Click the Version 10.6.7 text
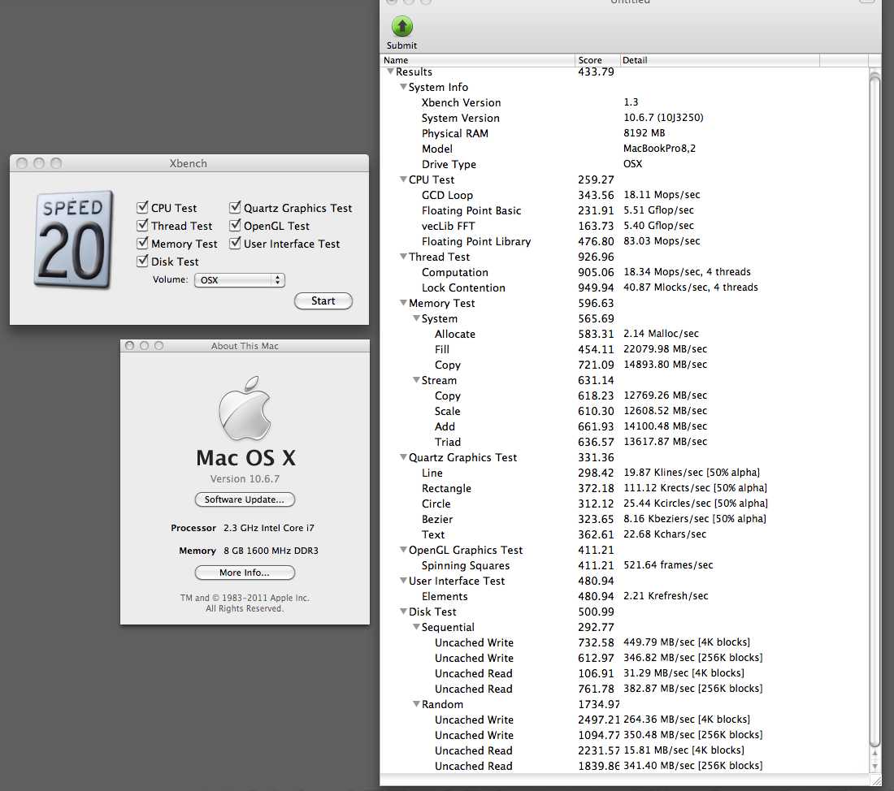Screen dimensions: 894x791 coord(245,478)
